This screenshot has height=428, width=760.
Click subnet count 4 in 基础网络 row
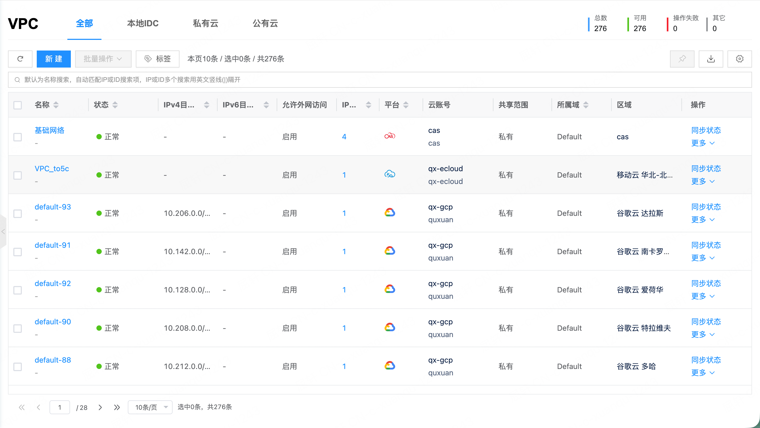click(344, 137)
